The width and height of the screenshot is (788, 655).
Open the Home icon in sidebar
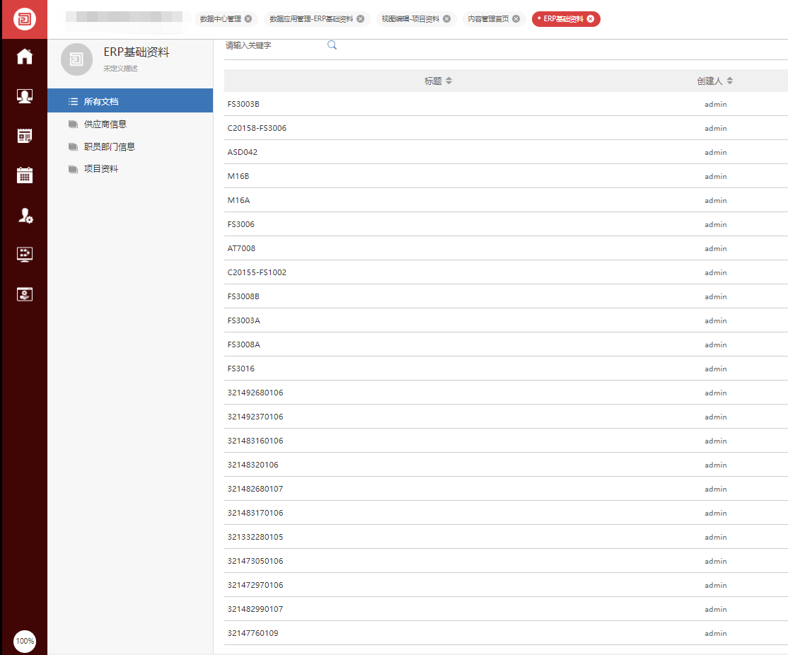click(24, 57)
